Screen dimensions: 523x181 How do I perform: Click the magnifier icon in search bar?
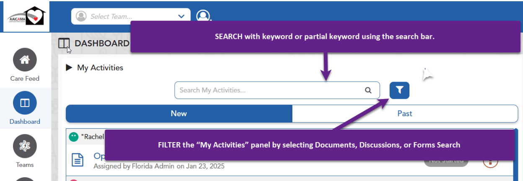(368, 90)
